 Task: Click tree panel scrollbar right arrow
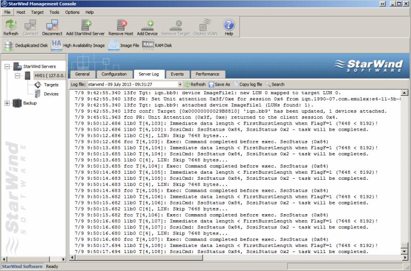[x=63, y=259]
